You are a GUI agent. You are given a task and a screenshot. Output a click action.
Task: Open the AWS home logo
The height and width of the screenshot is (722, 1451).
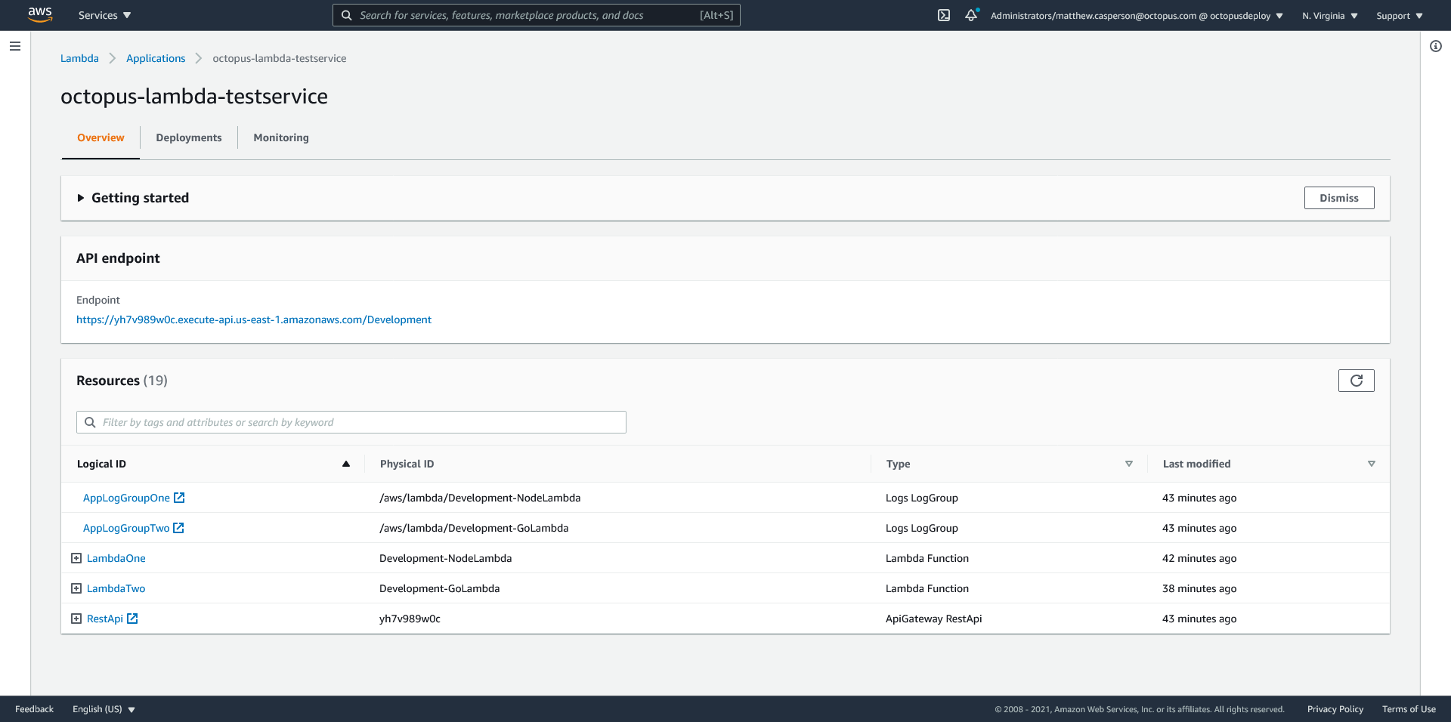[39, 14]
